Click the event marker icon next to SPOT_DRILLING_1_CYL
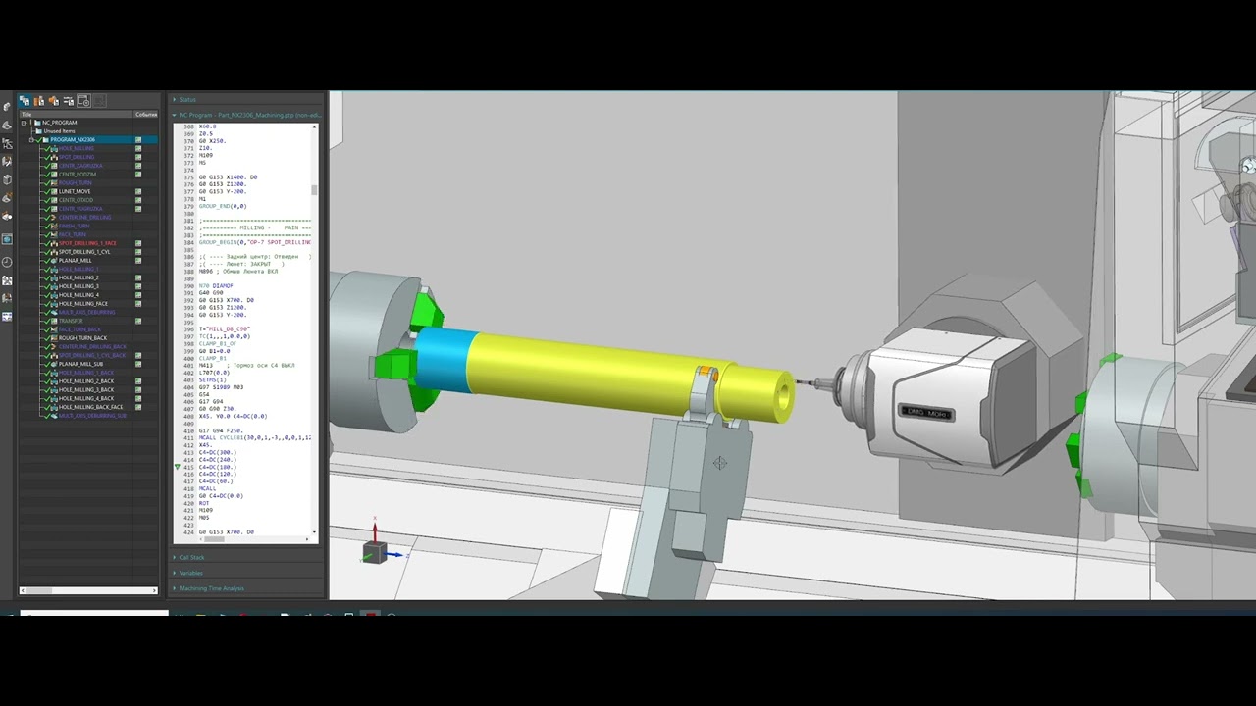This screenshot has width=1256, height=706. (138, 252)
